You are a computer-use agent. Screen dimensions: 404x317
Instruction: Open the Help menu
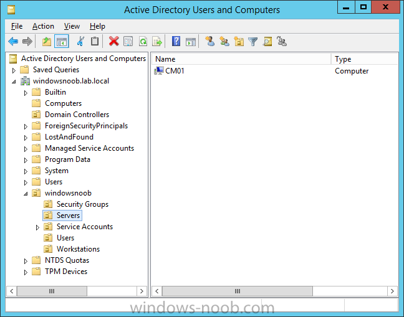97,26
